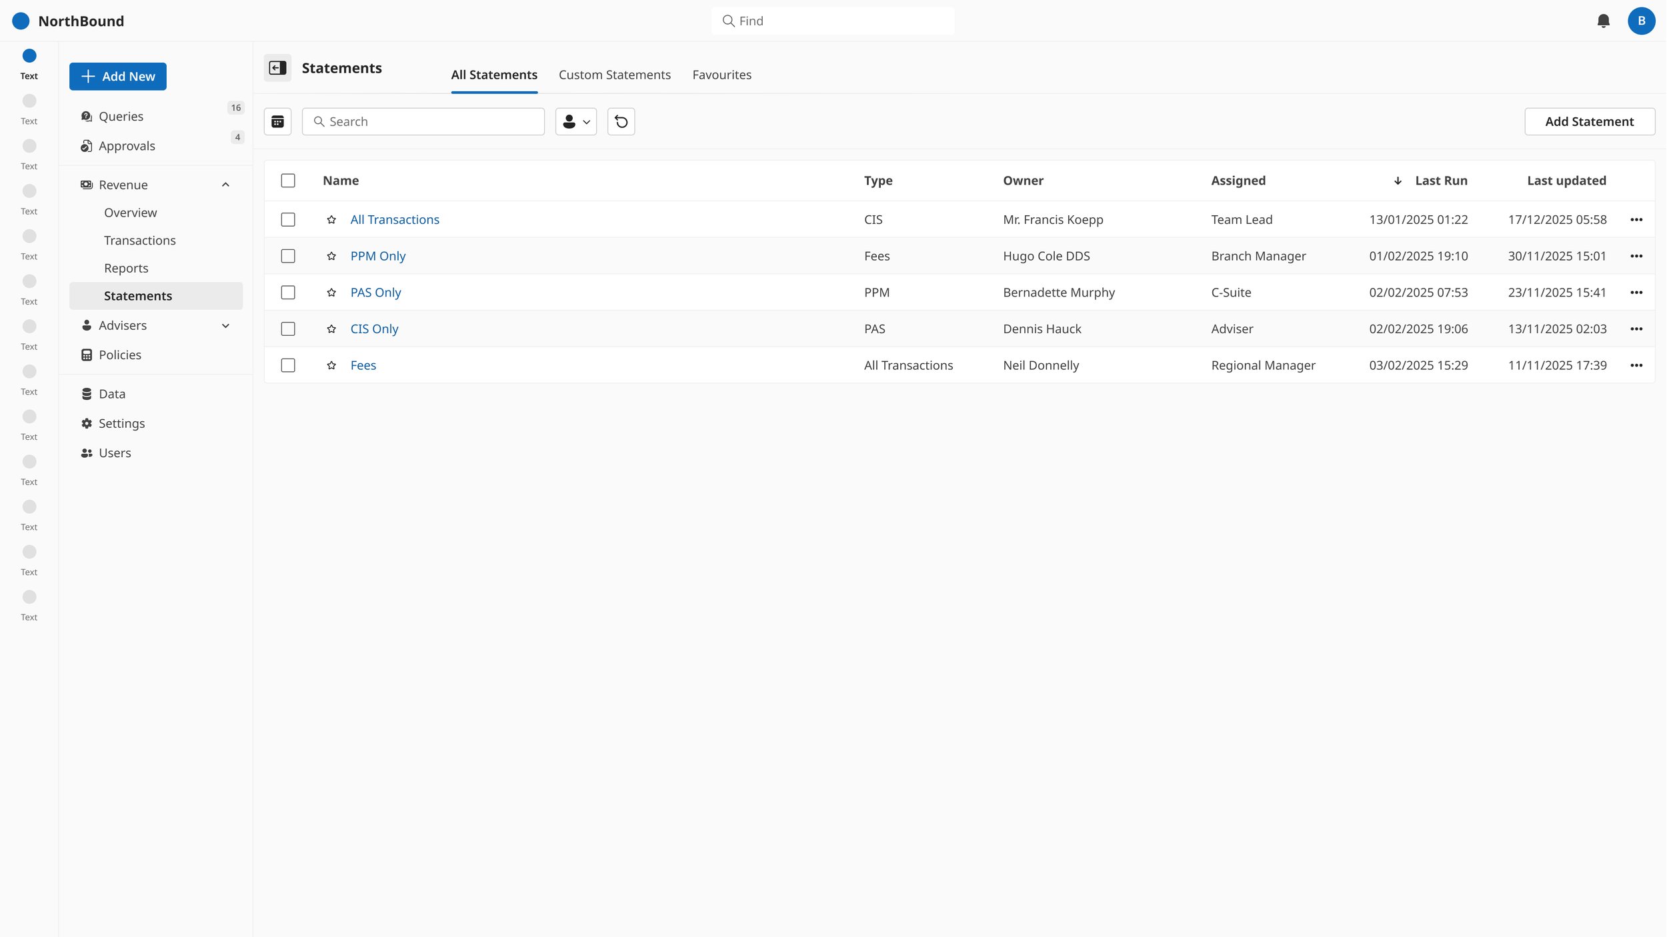Click the Queries count badge 16
The image size is (1667, 937).
pyautogui.click(x=236, y=108)
